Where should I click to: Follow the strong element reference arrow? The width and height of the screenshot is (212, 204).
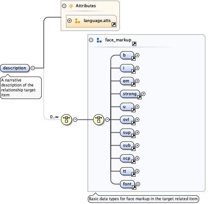click(140, 97)
